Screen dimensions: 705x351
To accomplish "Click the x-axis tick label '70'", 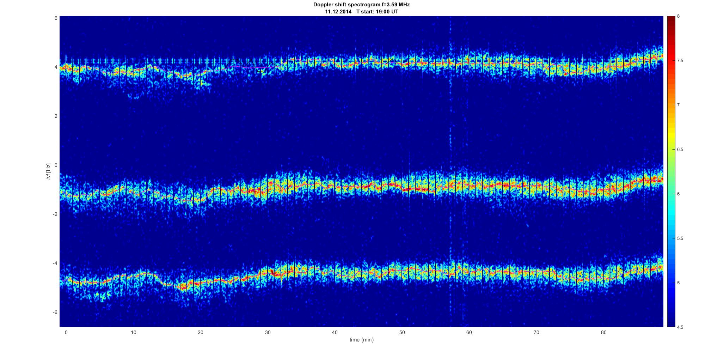I will [x=536, y=332].
